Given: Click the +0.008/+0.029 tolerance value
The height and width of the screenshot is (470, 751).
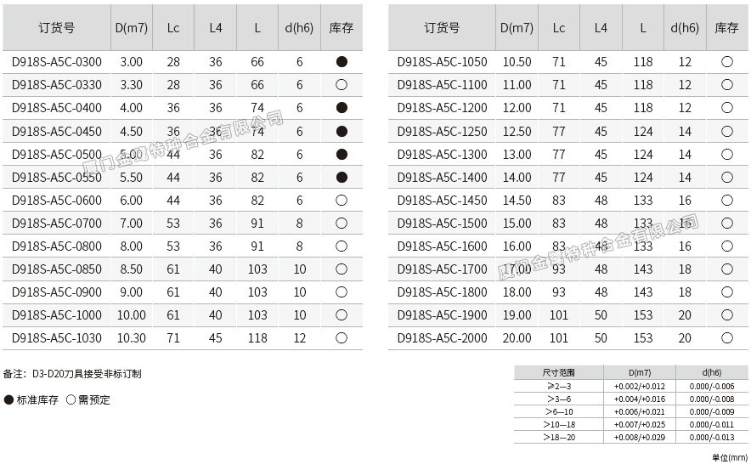Looking at the screenshot, I should point(640,437).
